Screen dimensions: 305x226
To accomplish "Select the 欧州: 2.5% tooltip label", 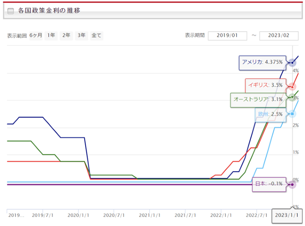I will click(x=270, y=114).
